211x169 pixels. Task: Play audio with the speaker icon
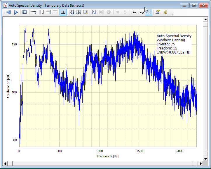165,12
